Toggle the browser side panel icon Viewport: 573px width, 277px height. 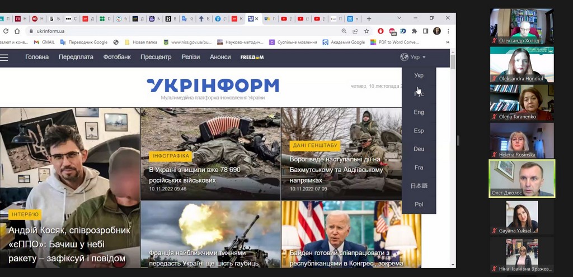click(425, 31)
